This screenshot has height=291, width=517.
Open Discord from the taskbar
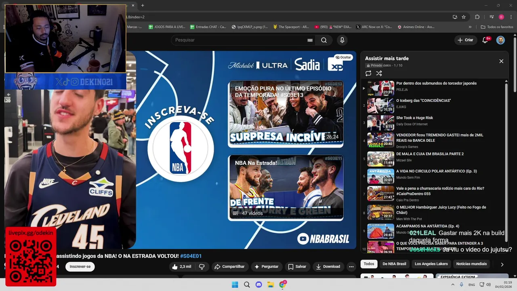click(259, 285)
